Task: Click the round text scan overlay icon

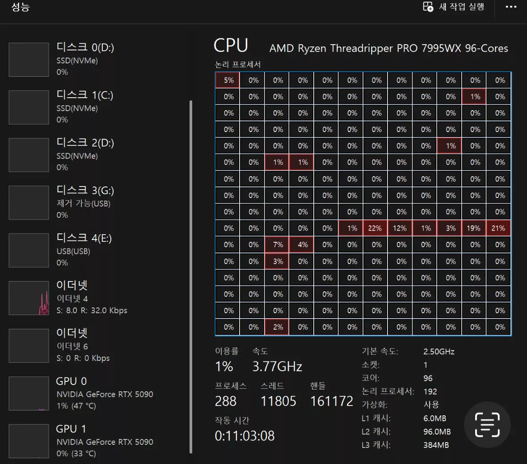Action: click(487, 425)
